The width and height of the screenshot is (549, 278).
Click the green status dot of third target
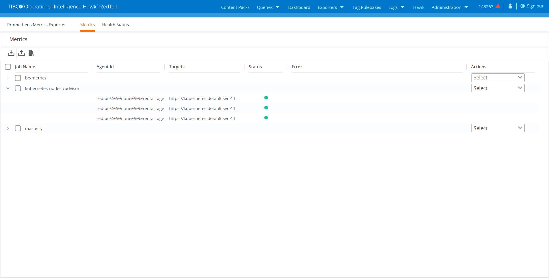click(266, 118)
